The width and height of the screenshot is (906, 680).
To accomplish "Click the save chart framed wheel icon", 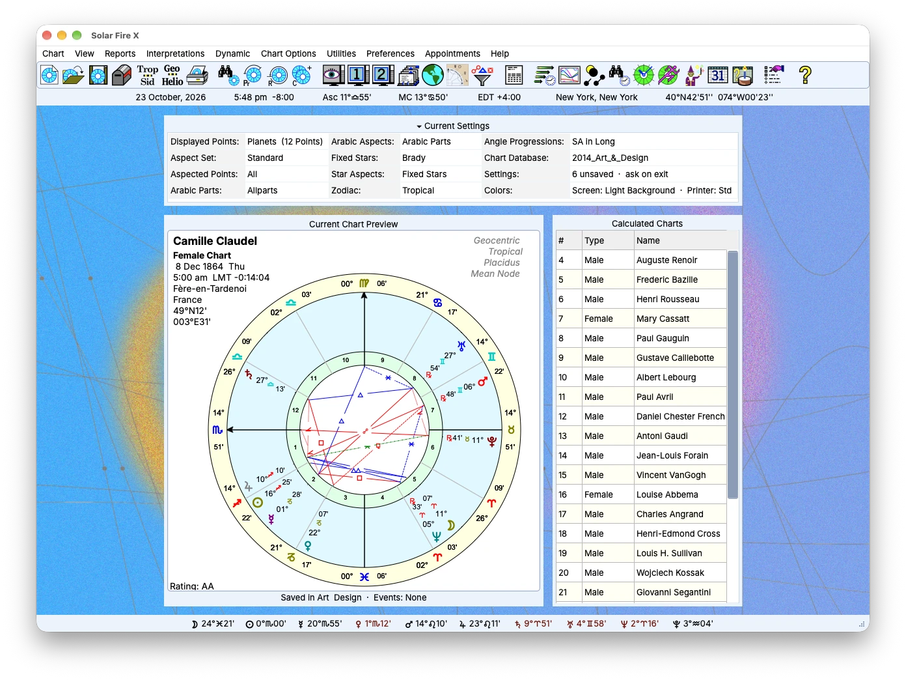I will pyautogui.click(x=98, y=75).
